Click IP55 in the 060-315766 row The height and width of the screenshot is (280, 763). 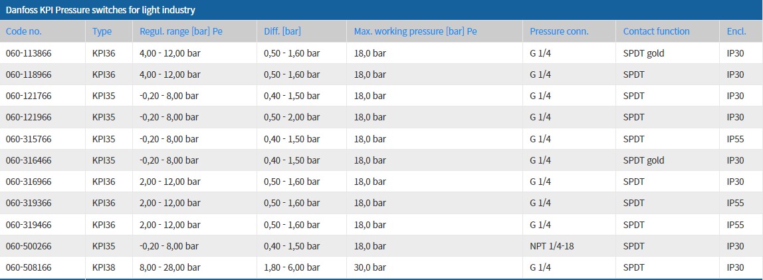coord(736,139)
